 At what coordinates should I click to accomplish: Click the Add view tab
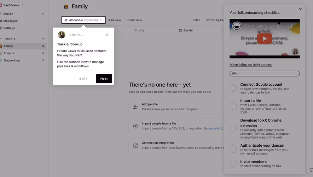coord(115,20)
